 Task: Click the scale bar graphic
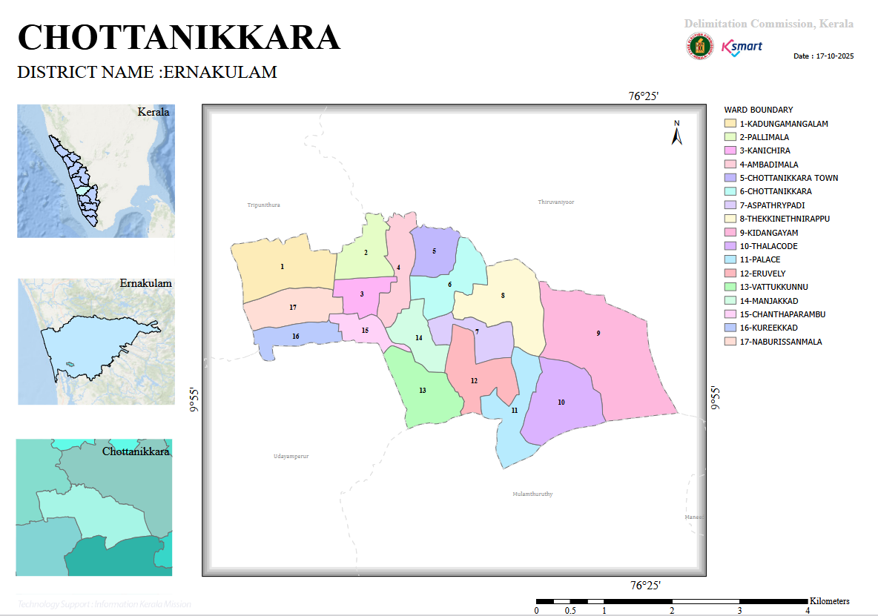tap(672, 601)
